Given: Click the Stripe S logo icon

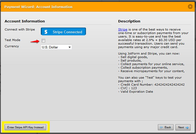Looking at the screenshot, I should tap(46, 32).
